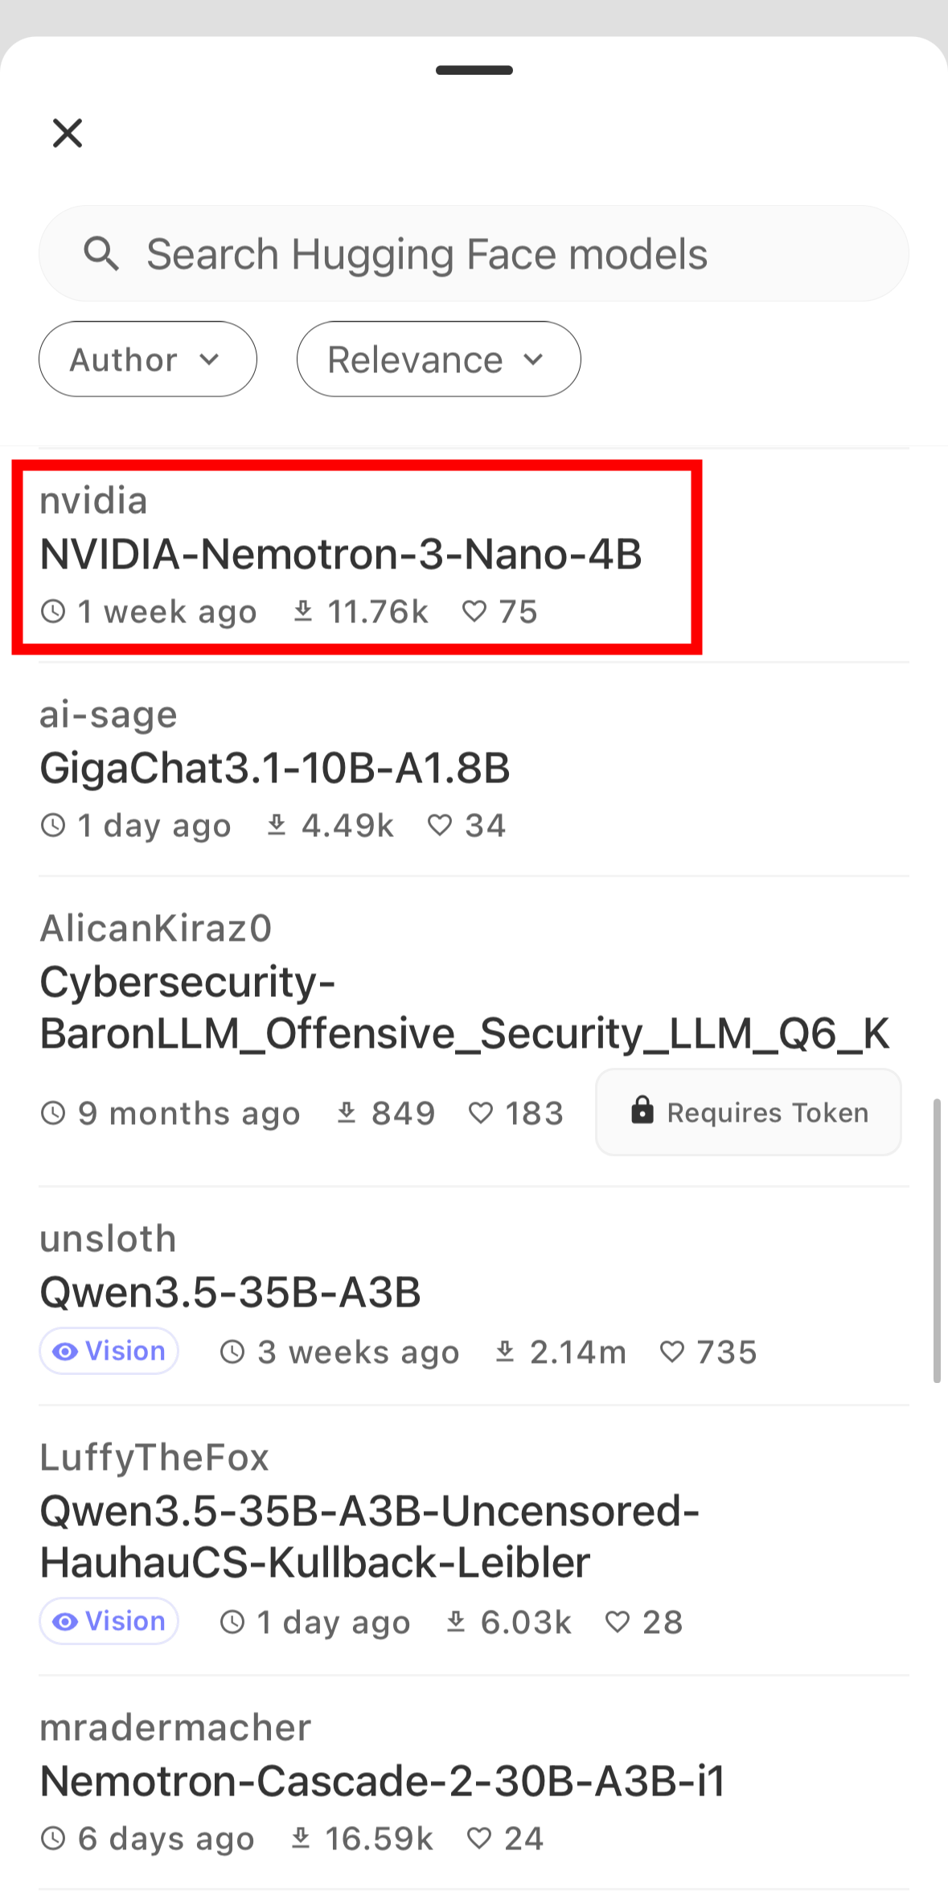The image size is (948, 1896).
Task: Click the heart icon on GigaChat3.1 row
Action: (x=439, y=826)
